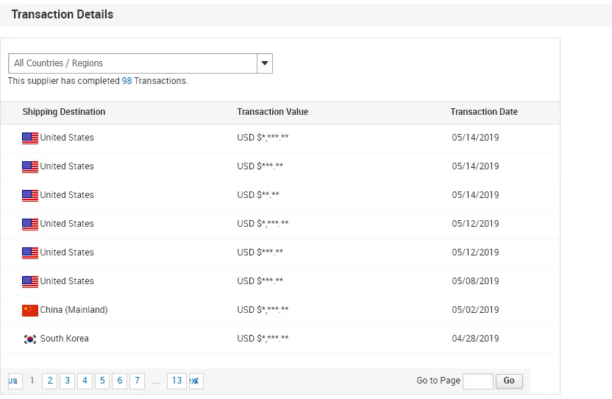Click the Shipping Destination column header
The width and height of the screenshot is (612, 399).
[x=64, y=112]
